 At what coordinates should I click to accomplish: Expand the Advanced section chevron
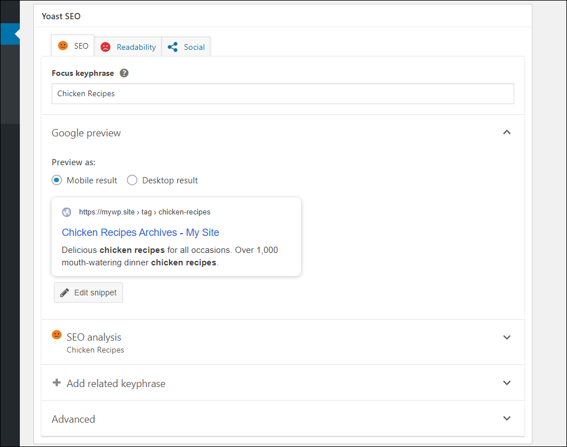coord(506,418)
